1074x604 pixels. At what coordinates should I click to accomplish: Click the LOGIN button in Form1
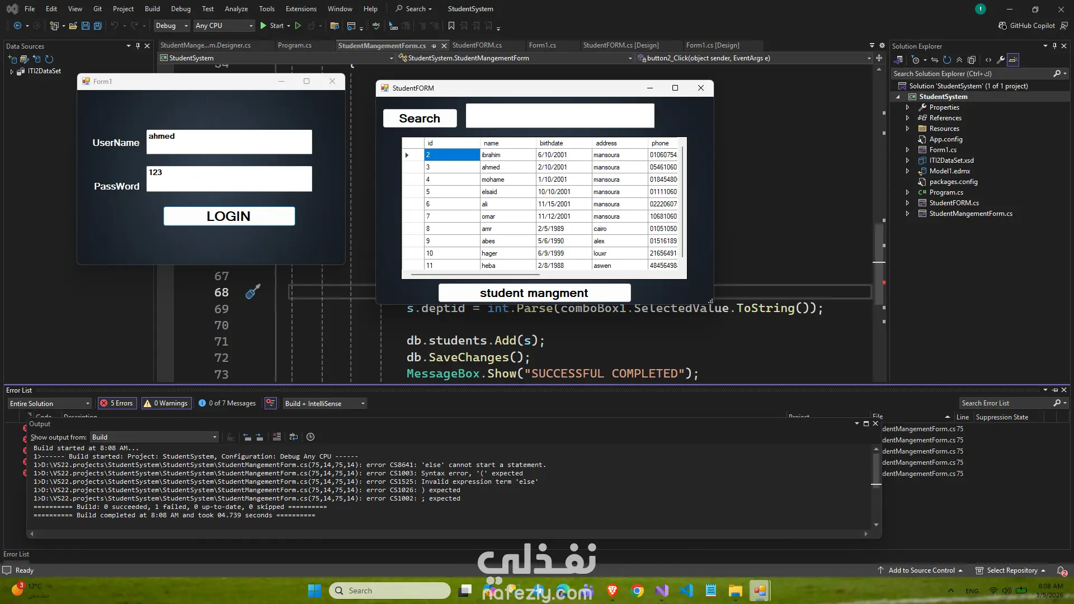click(229, 216)
